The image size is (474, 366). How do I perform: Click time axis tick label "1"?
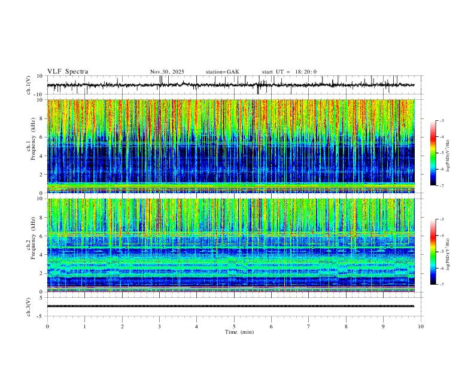[x=84, y=327]
